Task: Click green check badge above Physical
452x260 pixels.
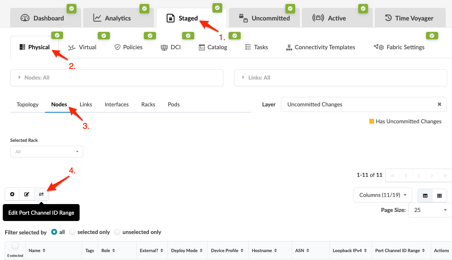Action: 57,35
